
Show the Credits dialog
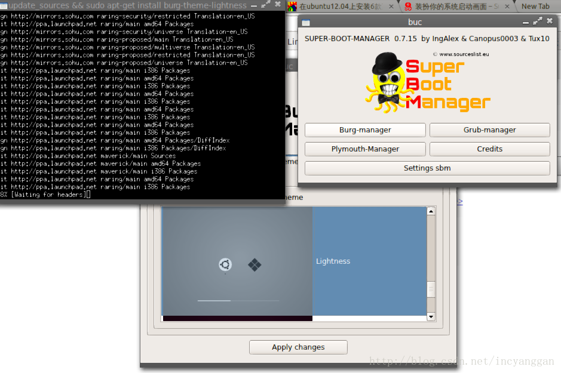point(489,149)
